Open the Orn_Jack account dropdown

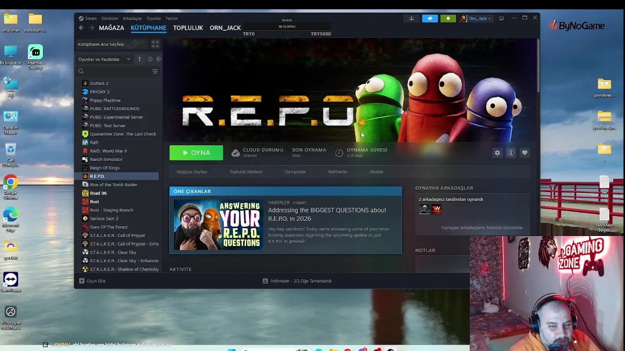476,19
